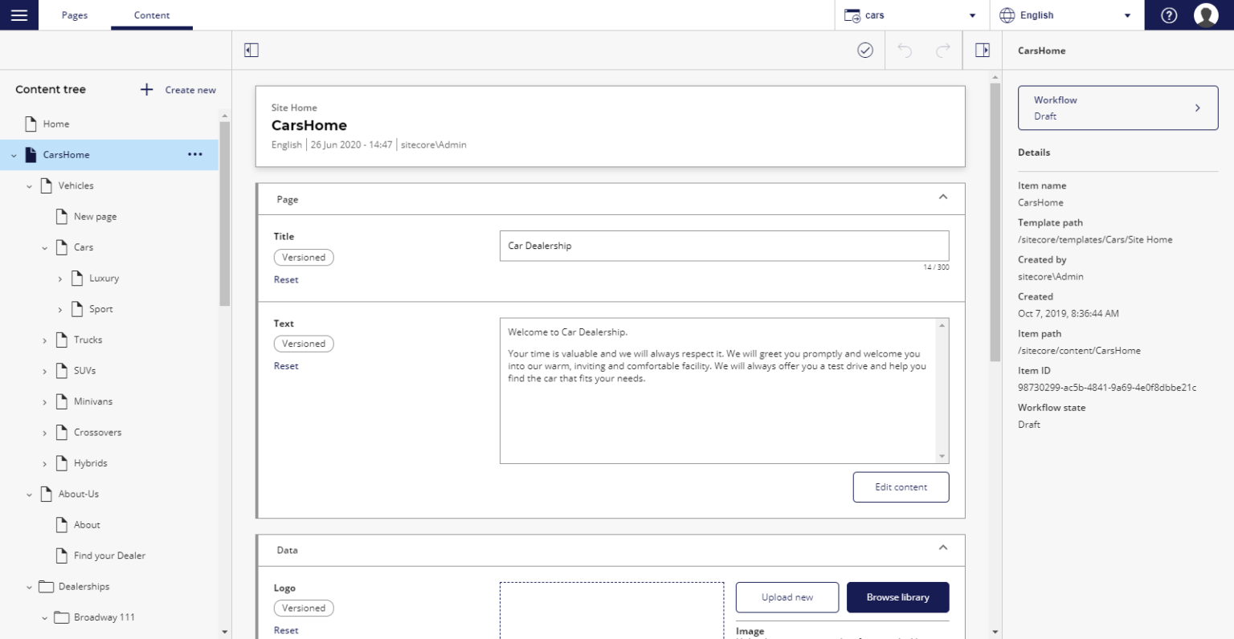Collapse the Page section chevron
This screenshot has height=639, width=1234.
[x=943, y=195]
